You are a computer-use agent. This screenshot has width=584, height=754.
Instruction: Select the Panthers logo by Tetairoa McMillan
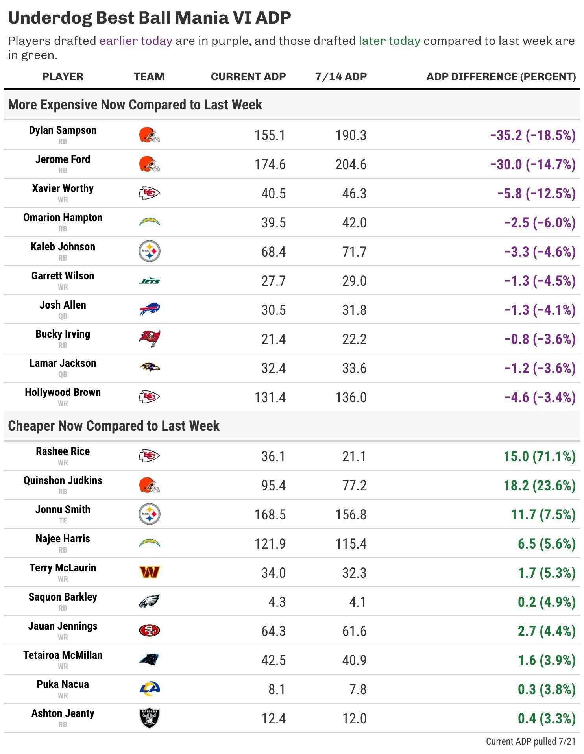(x=149, y=660)
